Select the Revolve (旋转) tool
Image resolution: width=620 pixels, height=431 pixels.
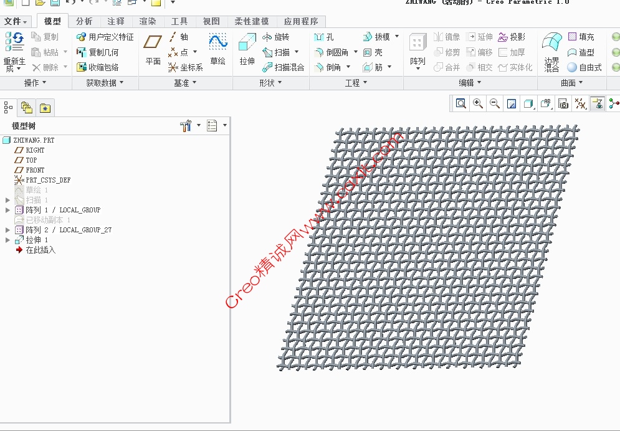pos(276,37)
